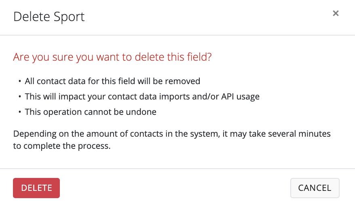The height and width of the screenshot is (203, 355).
Task: Click "This operation cannot be undone" text
Action: pyautogui.click(x=91, y=112)
